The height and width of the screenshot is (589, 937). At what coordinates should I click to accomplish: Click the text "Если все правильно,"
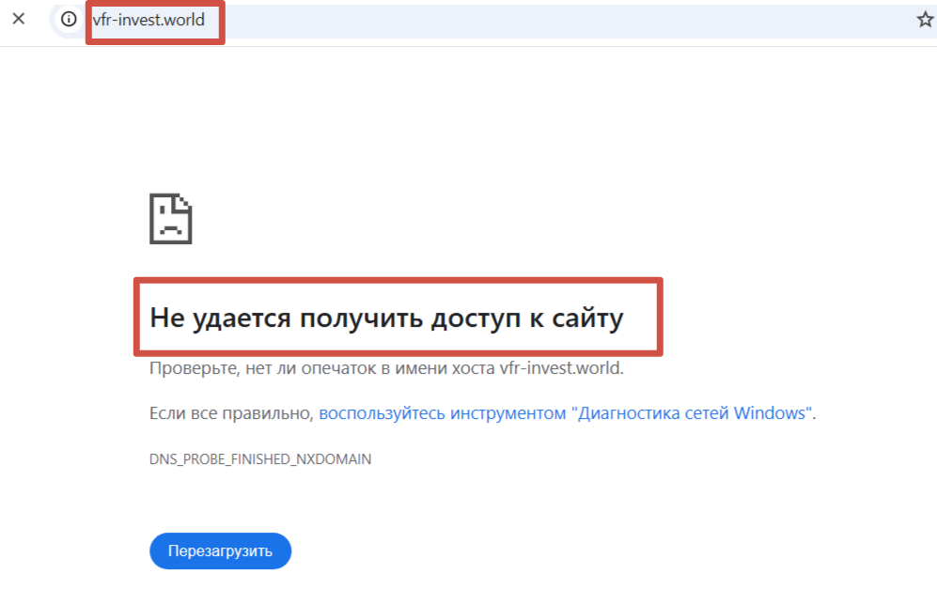pos(231,412)
